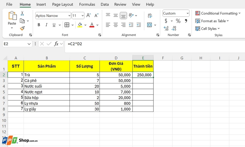
Task: Click Insert Function fx button
Action: [56, 44]
